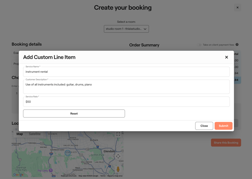Select the Street View pegman icon
This screenshot has width=252, height=179.
(x=118, y=169)
